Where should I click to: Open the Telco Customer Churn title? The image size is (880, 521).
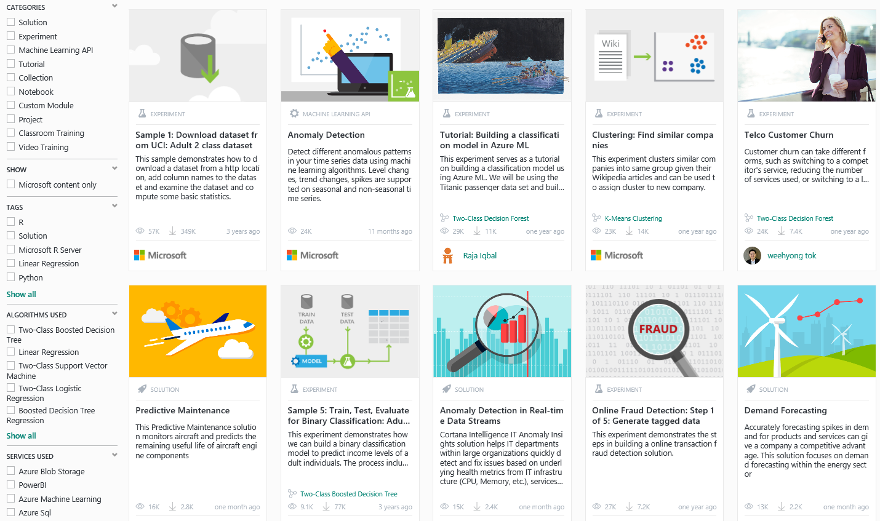point(788,135)
